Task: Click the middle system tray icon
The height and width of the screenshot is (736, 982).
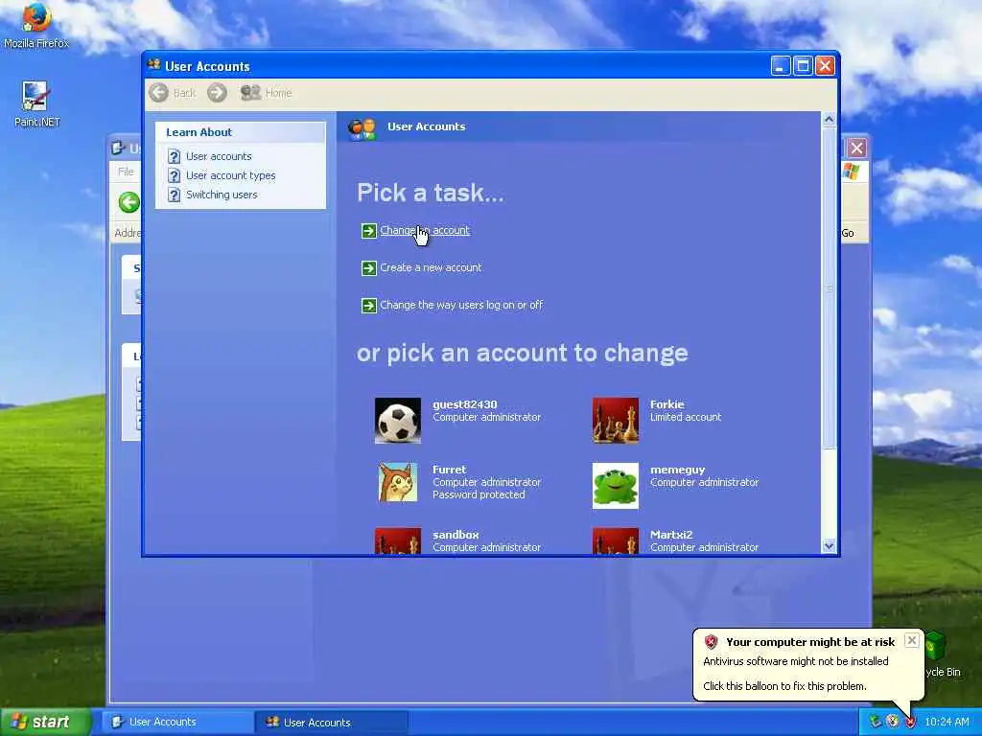Action: (893, 723)
